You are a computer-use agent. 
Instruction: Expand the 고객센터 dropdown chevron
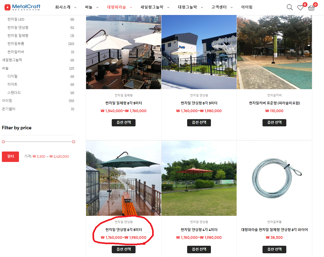[231, 7]
